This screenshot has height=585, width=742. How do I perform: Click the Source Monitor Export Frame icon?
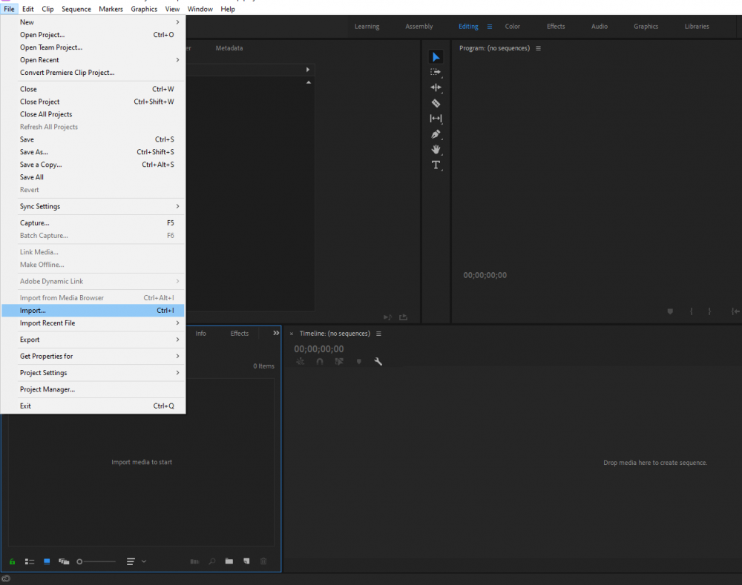403,317
